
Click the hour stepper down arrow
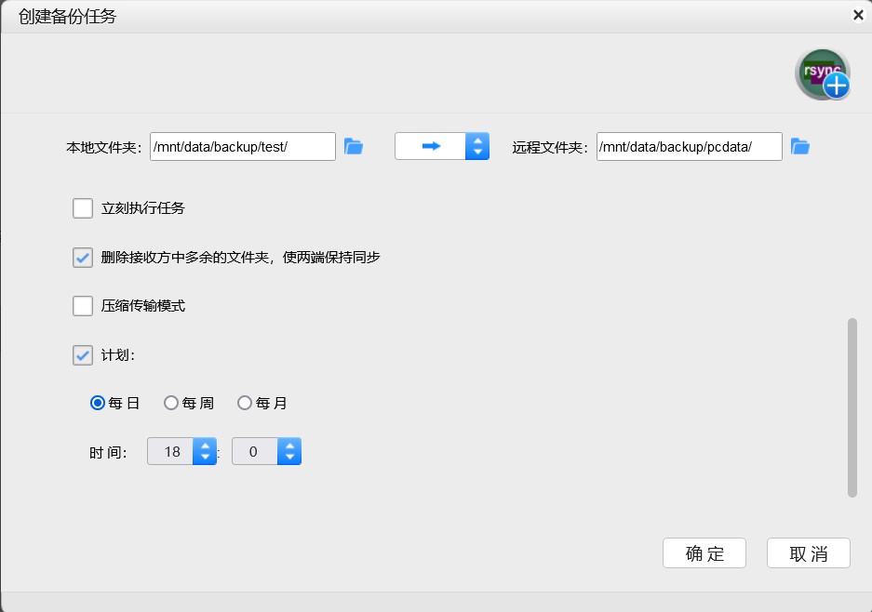click(204, 457)
